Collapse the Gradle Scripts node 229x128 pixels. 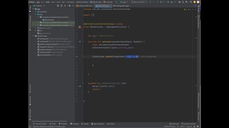(33, 36)
